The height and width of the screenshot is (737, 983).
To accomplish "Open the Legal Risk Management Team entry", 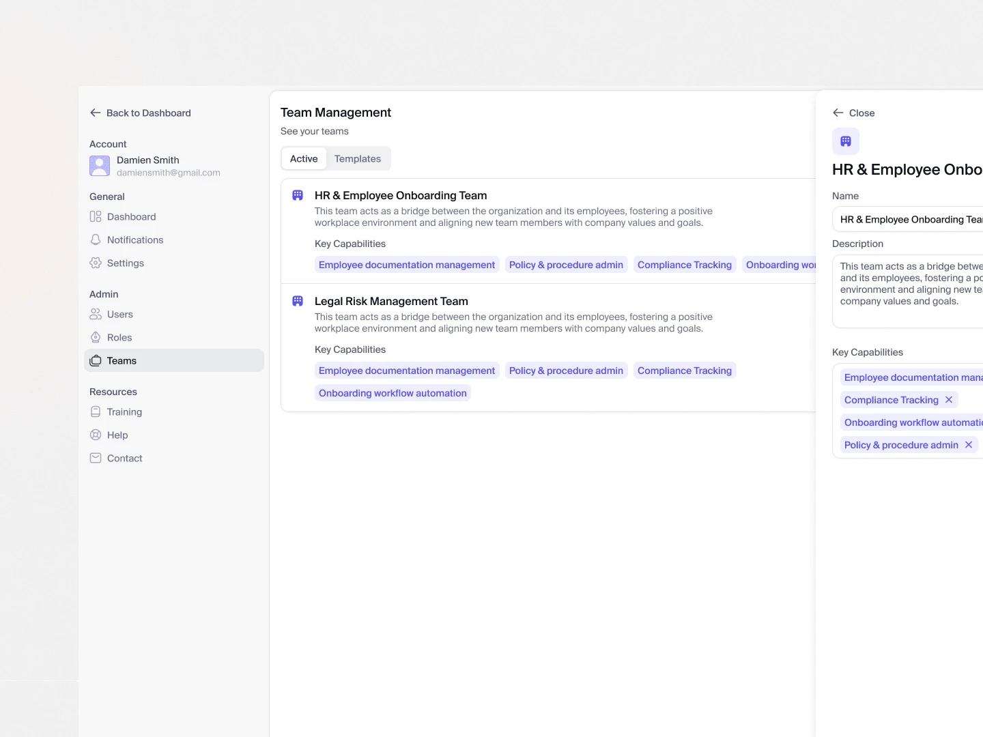I will point(391,302).
